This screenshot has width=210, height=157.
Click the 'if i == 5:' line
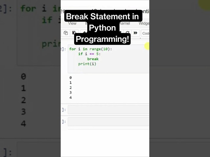tap(89, 54)
